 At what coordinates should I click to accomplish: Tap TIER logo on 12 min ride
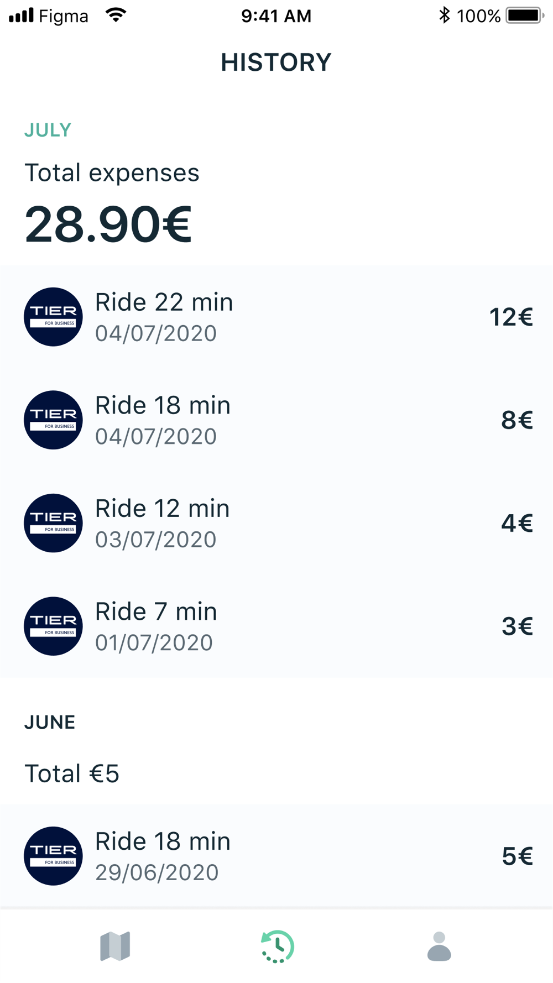click(53, 523)
